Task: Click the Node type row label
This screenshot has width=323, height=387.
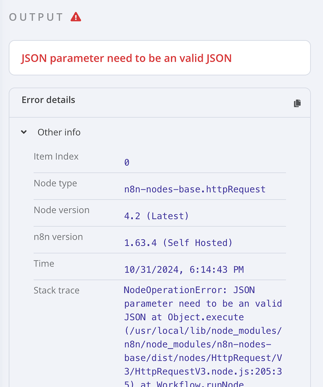Action: pyautogui.click(x=55, y=183)
